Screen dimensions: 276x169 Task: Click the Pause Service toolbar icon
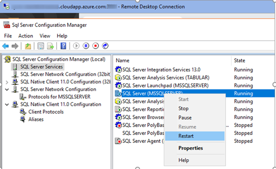[x=86, y=46]
